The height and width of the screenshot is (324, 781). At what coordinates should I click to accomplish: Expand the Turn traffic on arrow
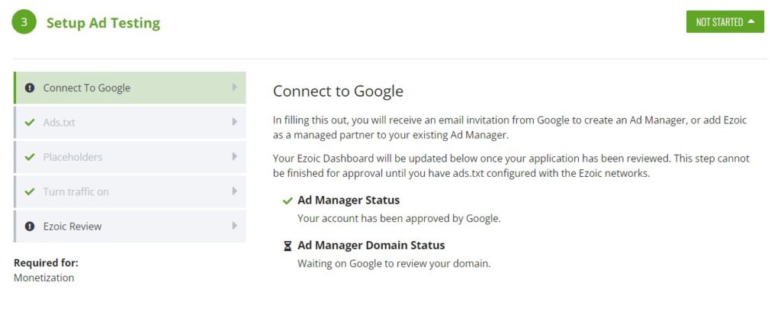[x=235, y=191]
